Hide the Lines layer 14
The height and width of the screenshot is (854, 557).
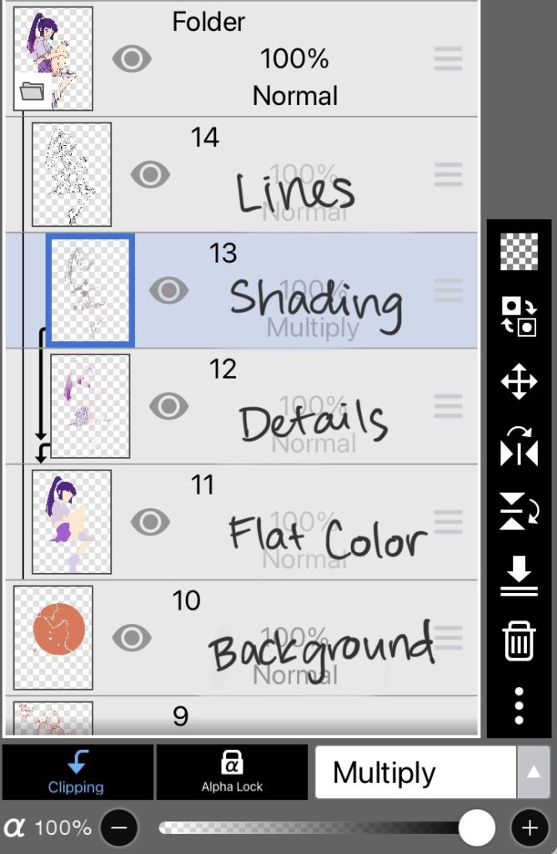pos(150,174)
